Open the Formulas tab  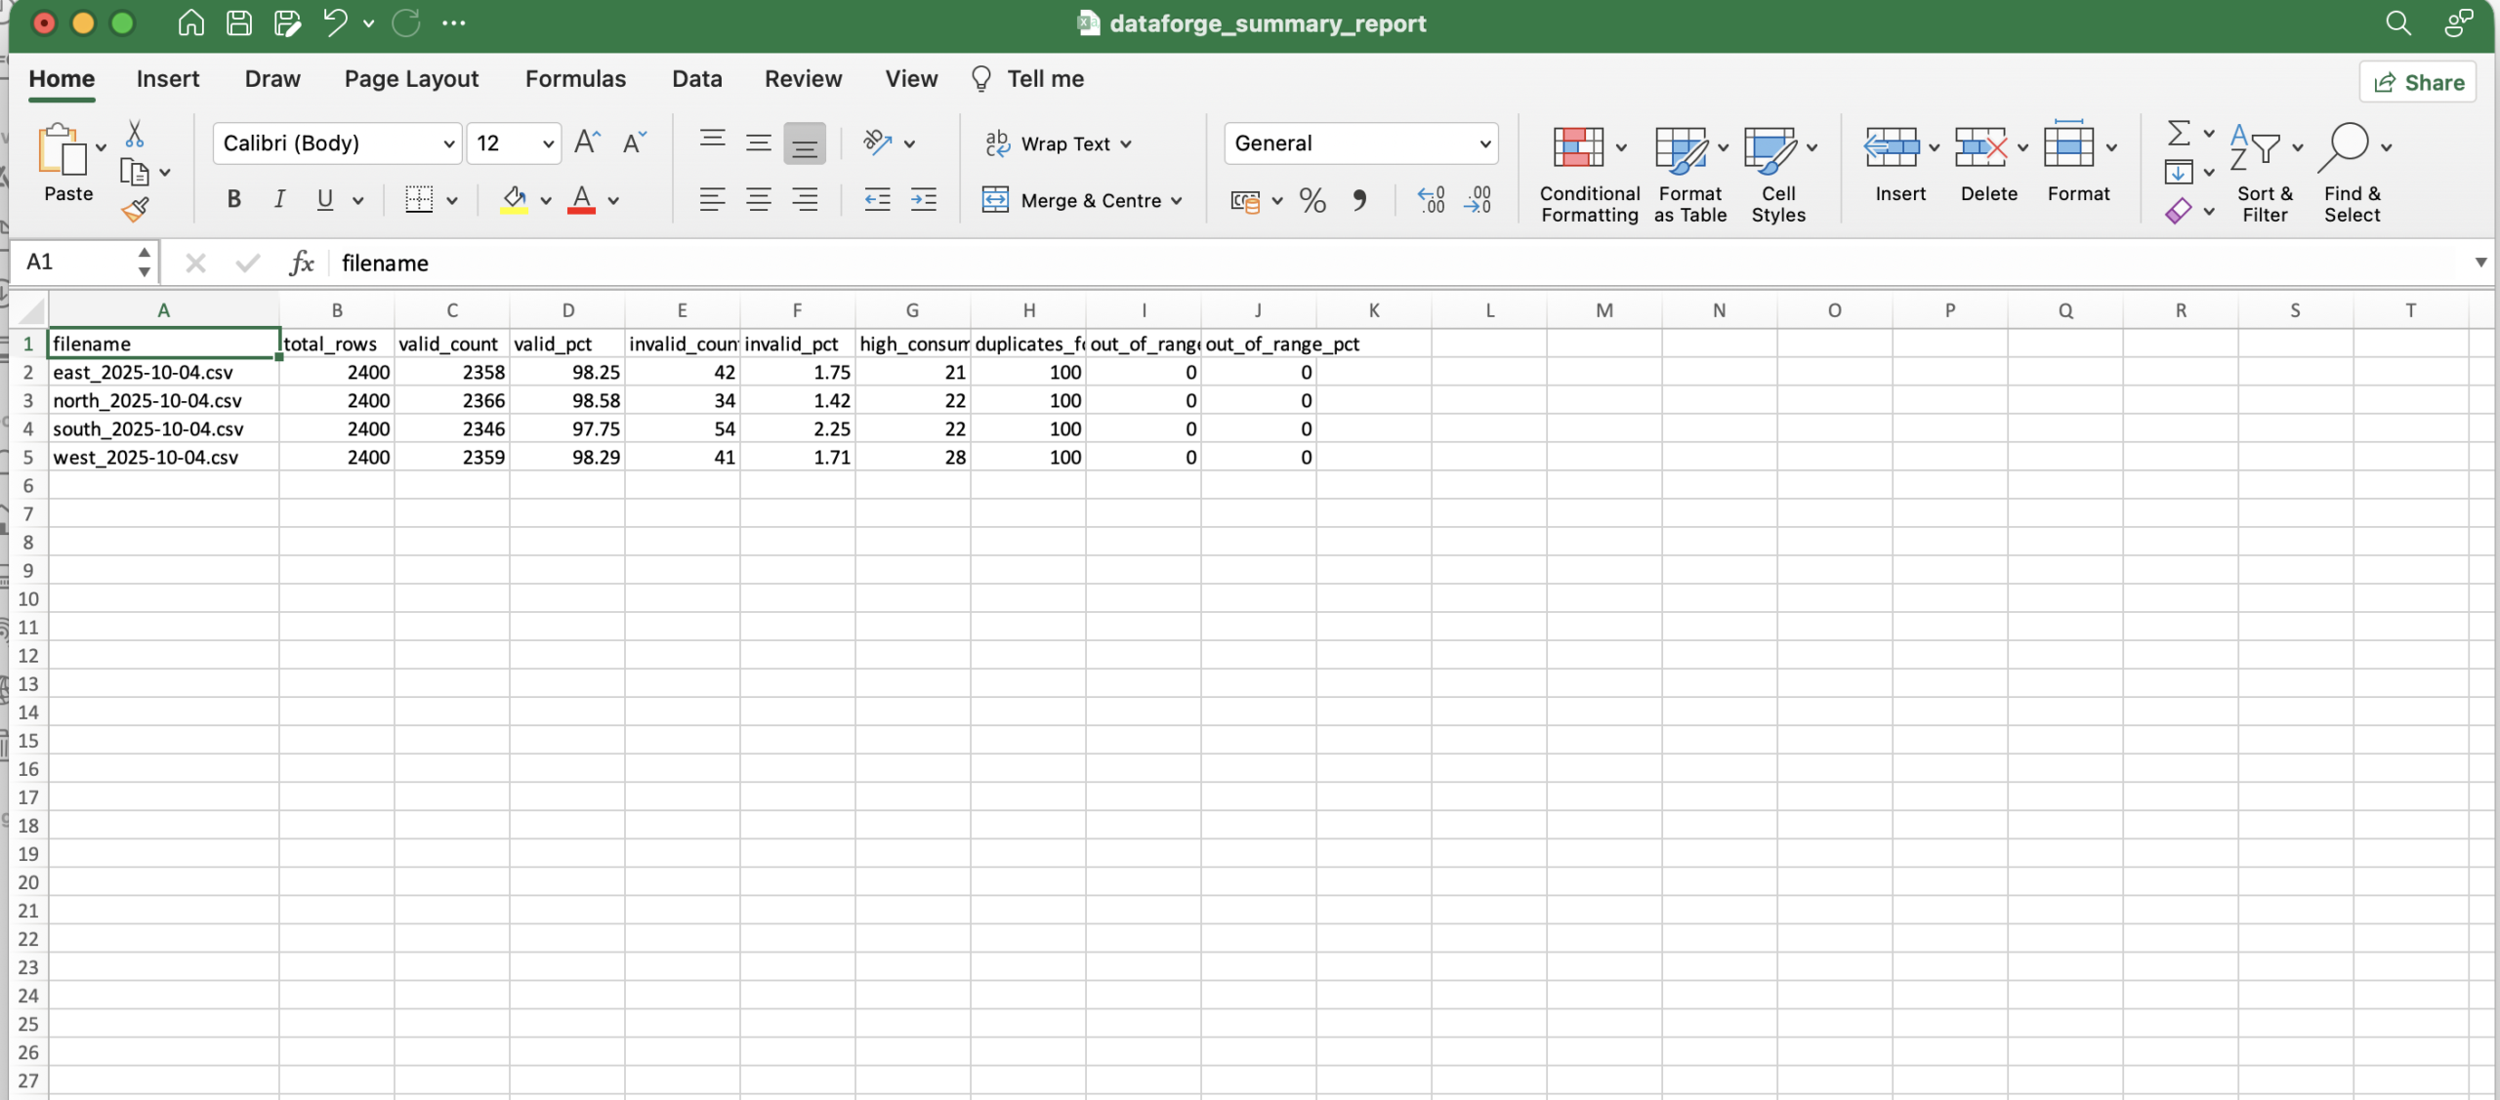(x=575, y=79)
